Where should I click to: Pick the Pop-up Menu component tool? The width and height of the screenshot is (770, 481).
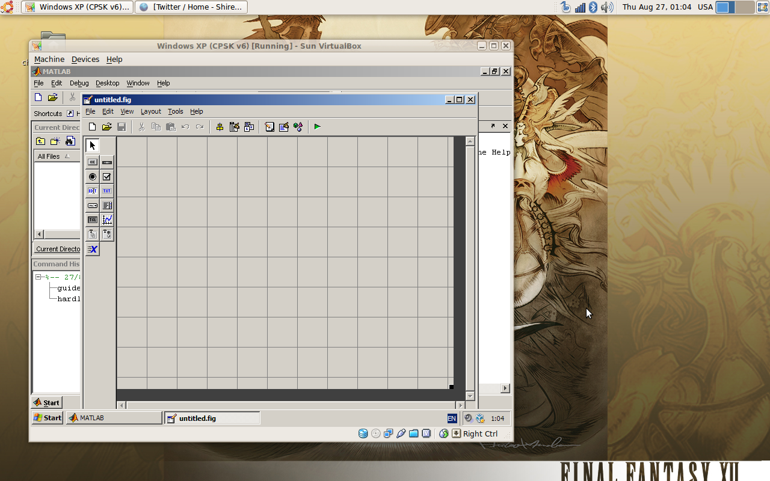click(x=93, y=206)
